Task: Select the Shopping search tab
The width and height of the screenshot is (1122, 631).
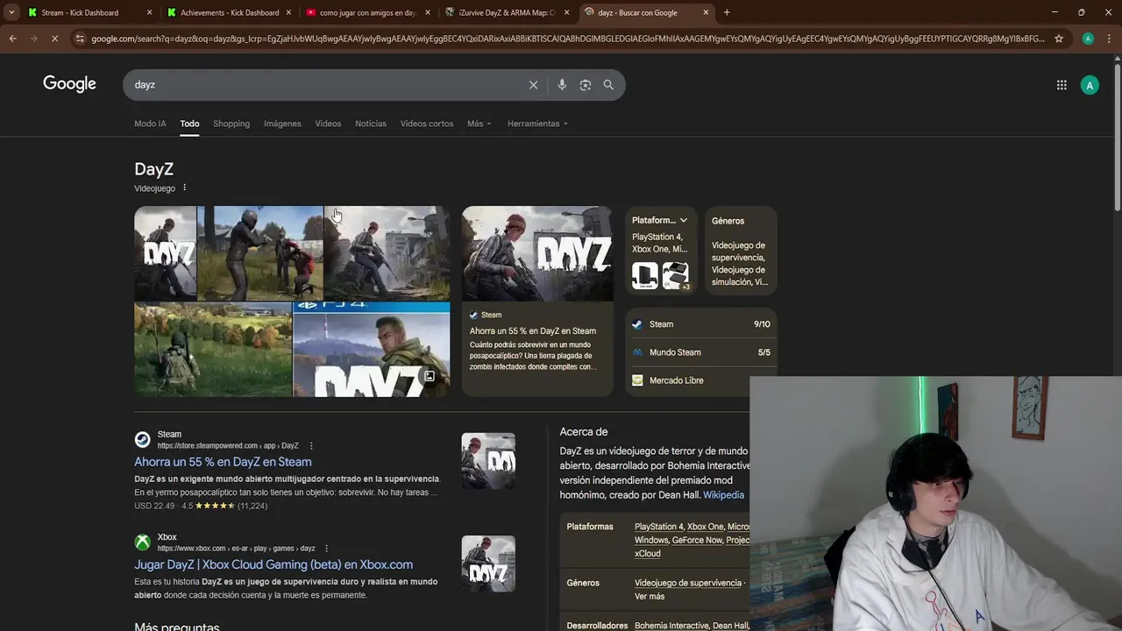Action: pos(231,124)
